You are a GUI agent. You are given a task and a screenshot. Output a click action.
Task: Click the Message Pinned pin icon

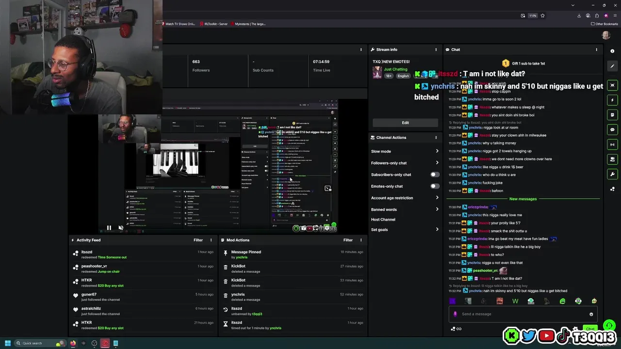(226, 253)
